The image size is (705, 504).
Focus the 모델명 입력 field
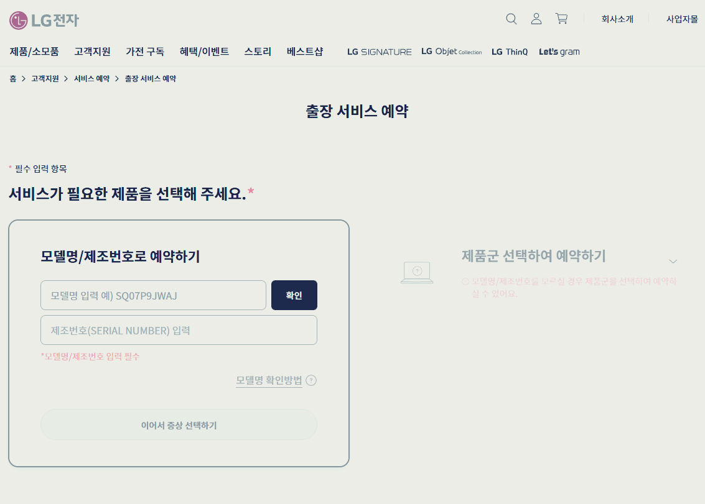[153, 295]
